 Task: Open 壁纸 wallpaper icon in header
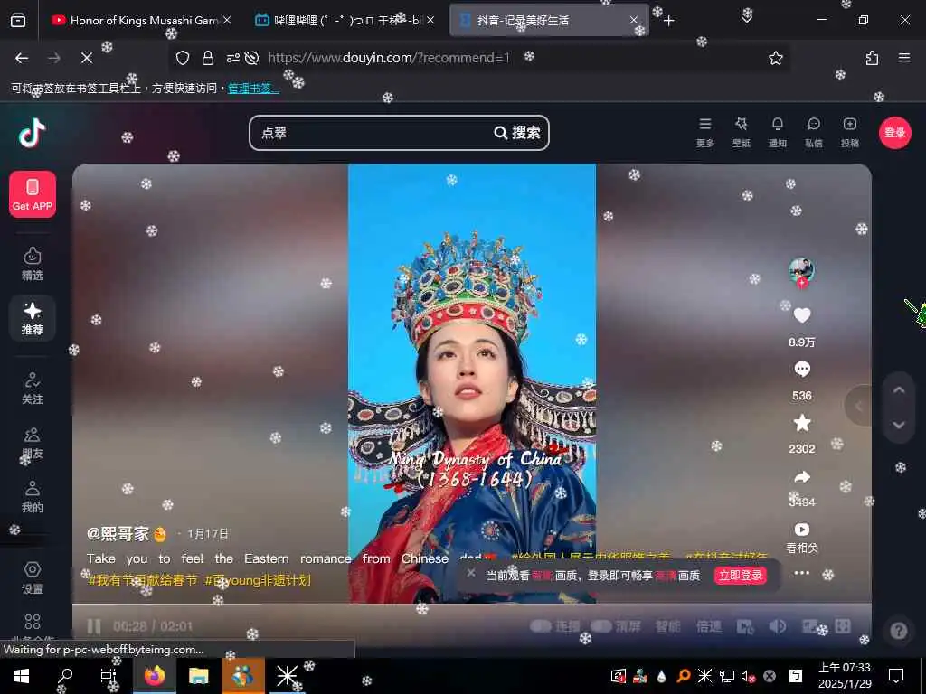742,132
